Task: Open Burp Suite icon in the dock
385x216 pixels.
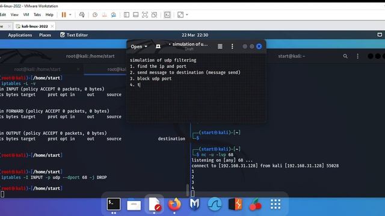Action: pyautogui.click(x=235, y=204)
